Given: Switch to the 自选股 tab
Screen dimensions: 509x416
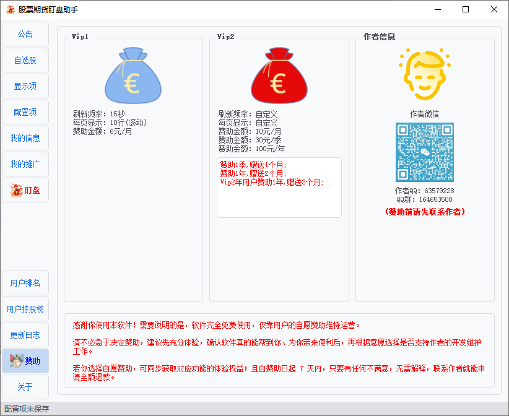Looking at the screenshot, I should pyautogui.click(x=25, y=60).
